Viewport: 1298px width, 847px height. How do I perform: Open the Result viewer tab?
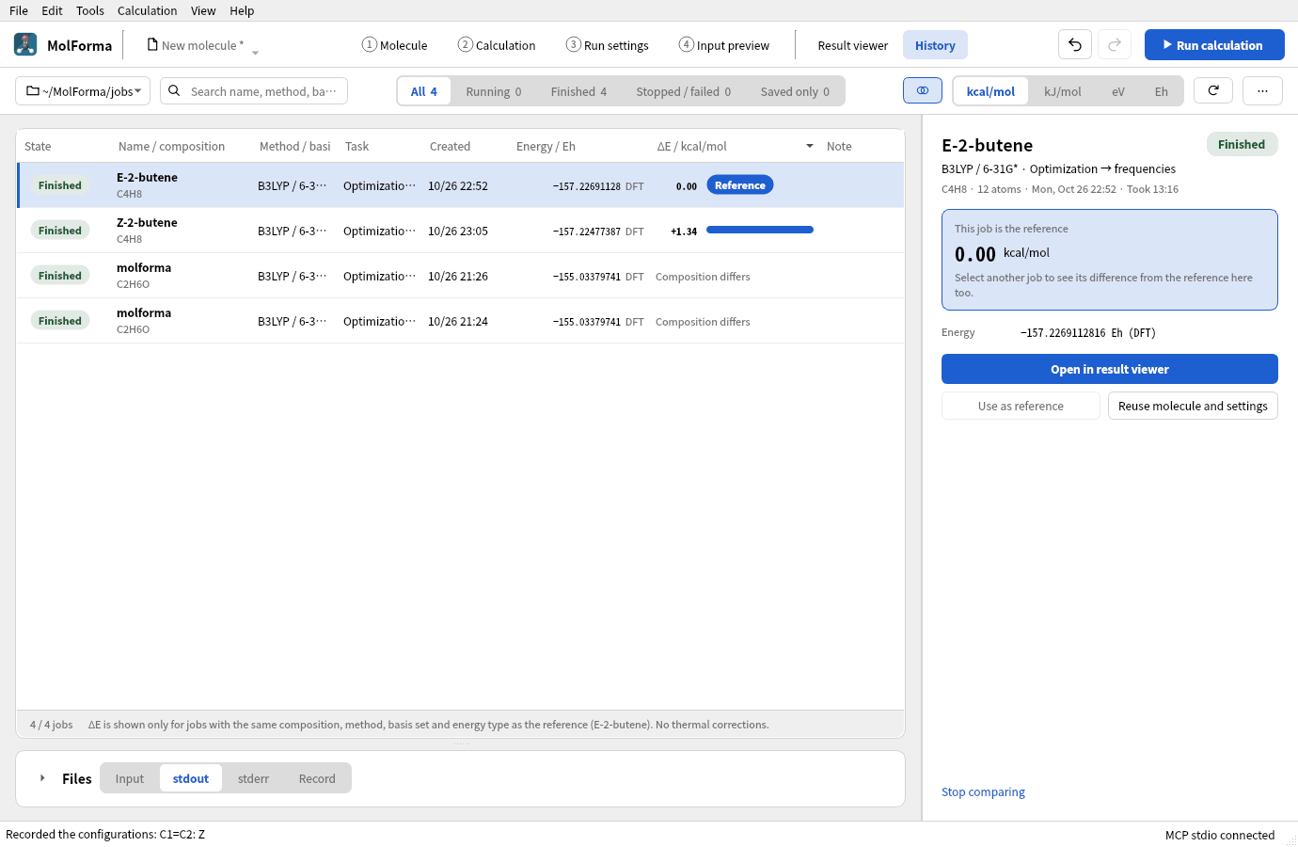click(x=852, y=45)
